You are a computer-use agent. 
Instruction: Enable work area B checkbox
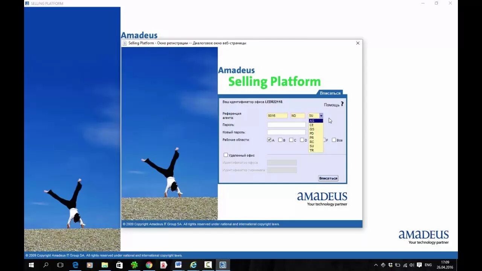coord(280,140)
